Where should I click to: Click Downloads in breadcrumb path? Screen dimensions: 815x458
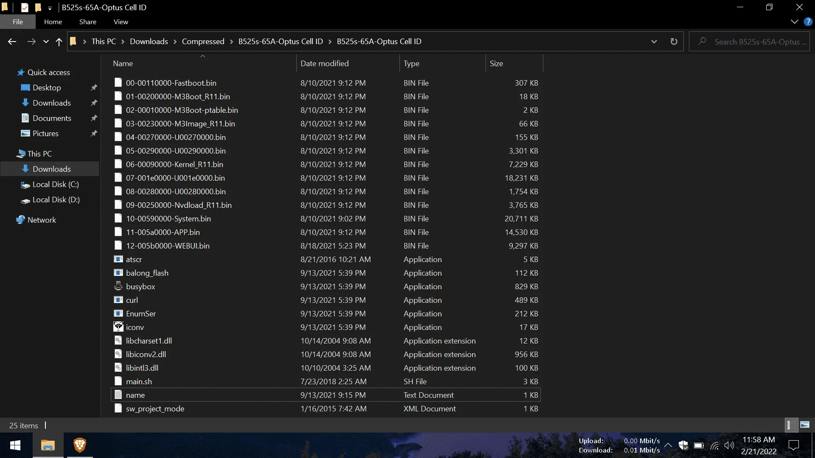pyautogui.click(x=149, y=42)
